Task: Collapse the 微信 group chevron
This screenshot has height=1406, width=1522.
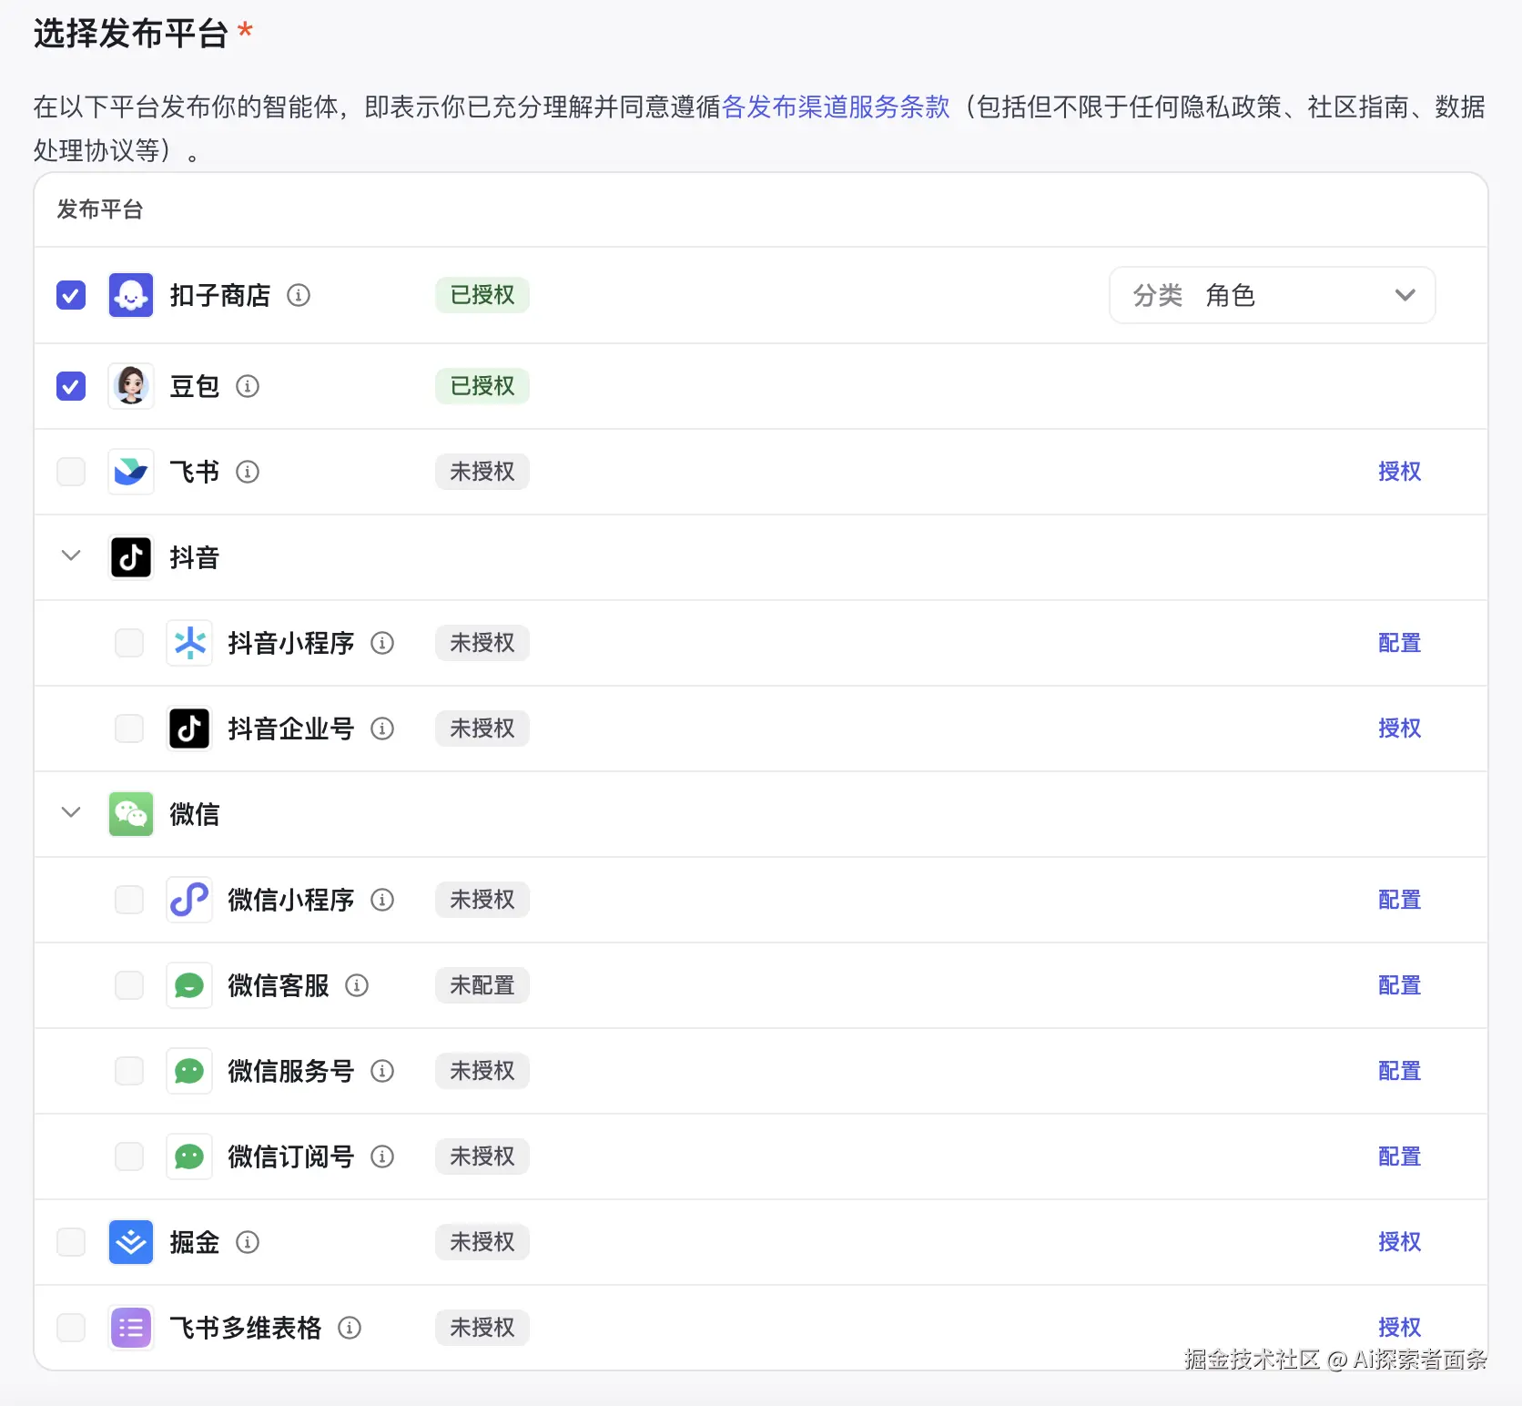Action: point(71,812)
